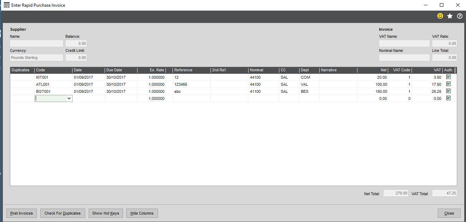The height and width of the screenshot is (222, 466).
Task: Click the Check For Duplicates button
Action: [x=63, y=213]
